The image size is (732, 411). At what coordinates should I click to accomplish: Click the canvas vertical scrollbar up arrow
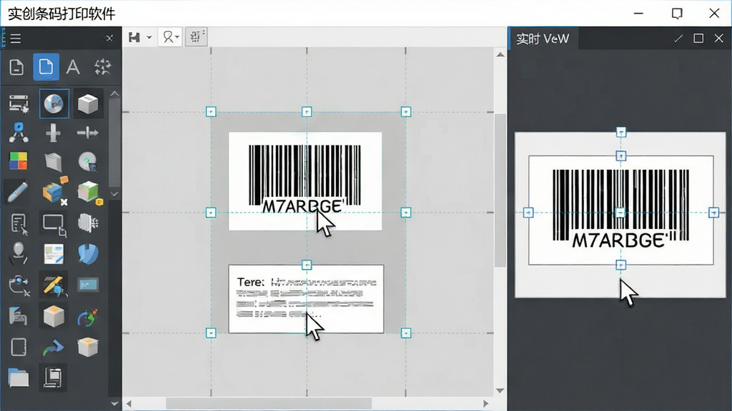500,54
